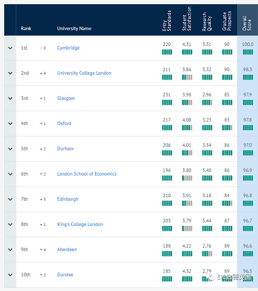Click Durham's Student Satisfaction bar under 4.01

[x=187, y=153]
